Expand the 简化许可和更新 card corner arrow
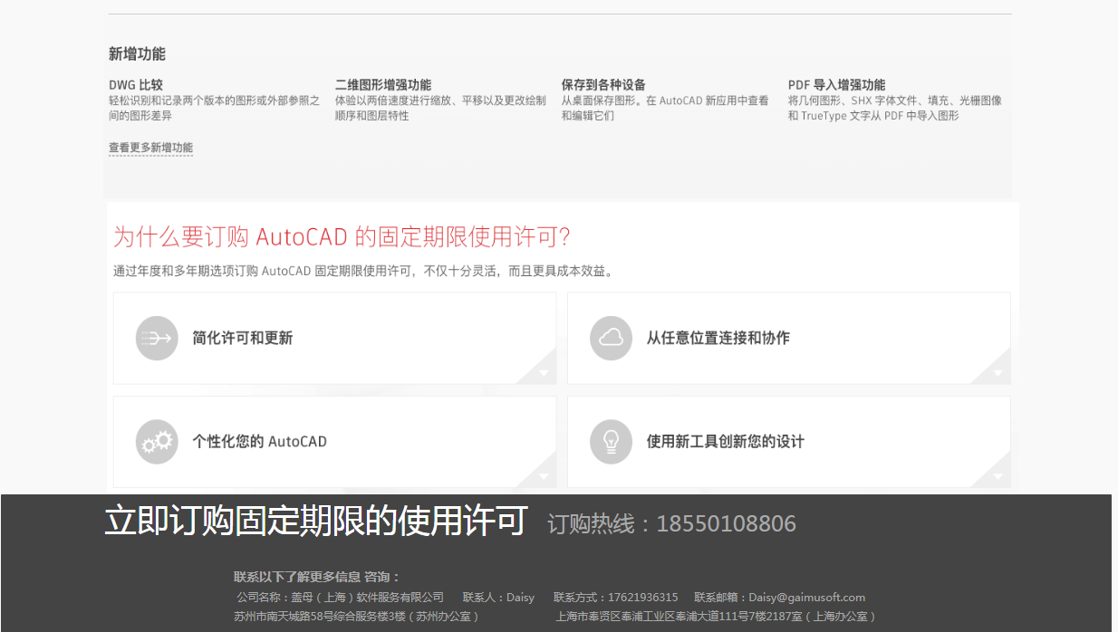Screen dimensions: 1118x632 (543, 372)
